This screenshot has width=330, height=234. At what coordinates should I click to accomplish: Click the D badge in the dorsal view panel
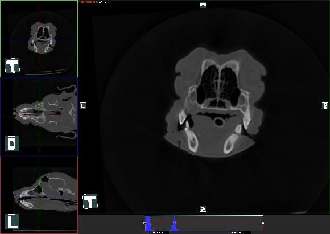pos(12,143)
